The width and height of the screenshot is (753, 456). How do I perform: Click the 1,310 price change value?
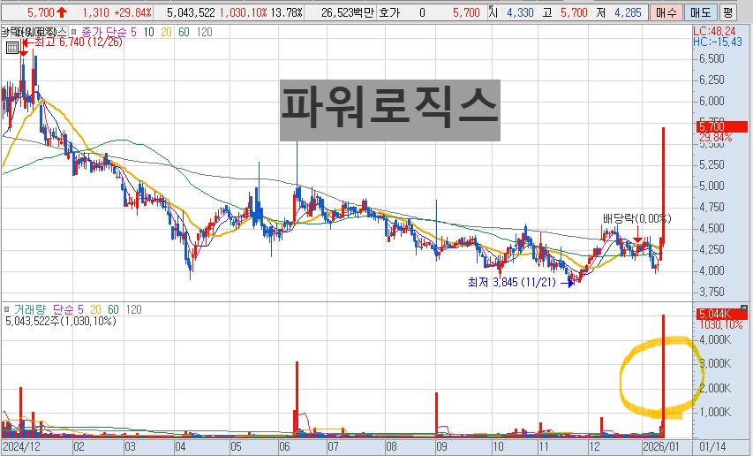tap(95, 12)
